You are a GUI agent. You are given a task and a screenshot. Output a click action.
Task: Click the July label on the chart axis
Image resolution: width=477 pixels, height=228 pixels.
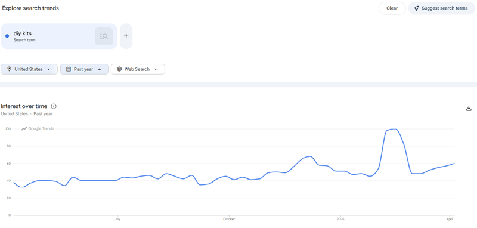tap(117, 219)
